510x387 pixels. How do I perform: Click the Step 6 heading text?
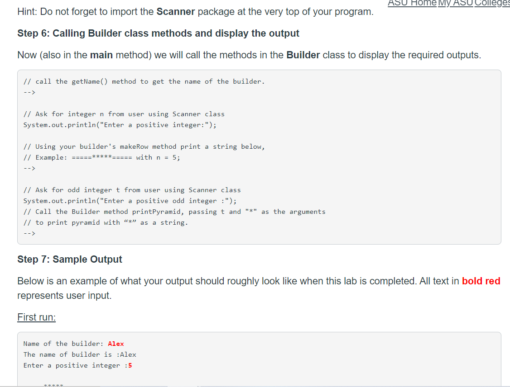click(158, 33)
